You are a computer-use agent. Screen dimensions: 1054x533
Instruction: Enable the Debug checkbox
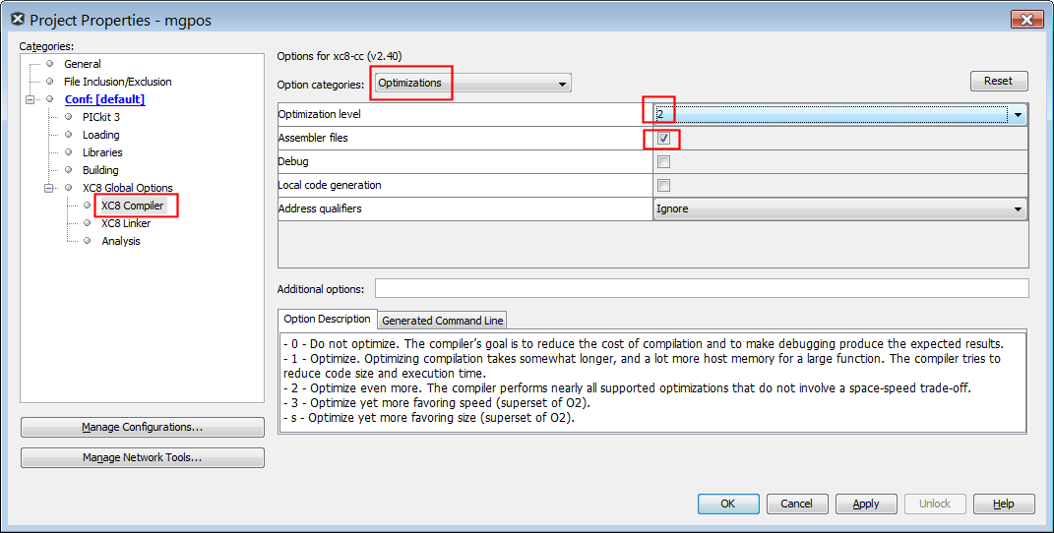point(663,162)
